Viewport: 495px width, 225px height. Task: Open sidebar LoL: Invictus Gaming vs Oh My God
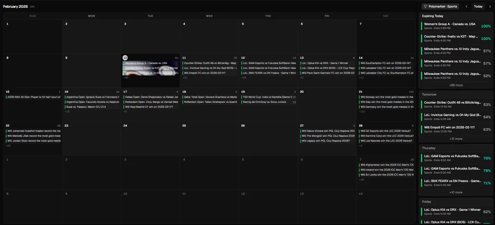tap(456, 117)
